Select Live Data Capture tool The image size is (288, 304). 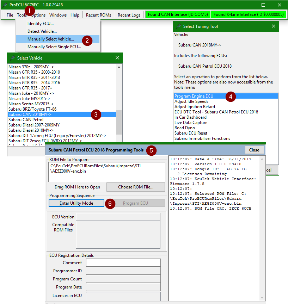click(x=191, y=123)
